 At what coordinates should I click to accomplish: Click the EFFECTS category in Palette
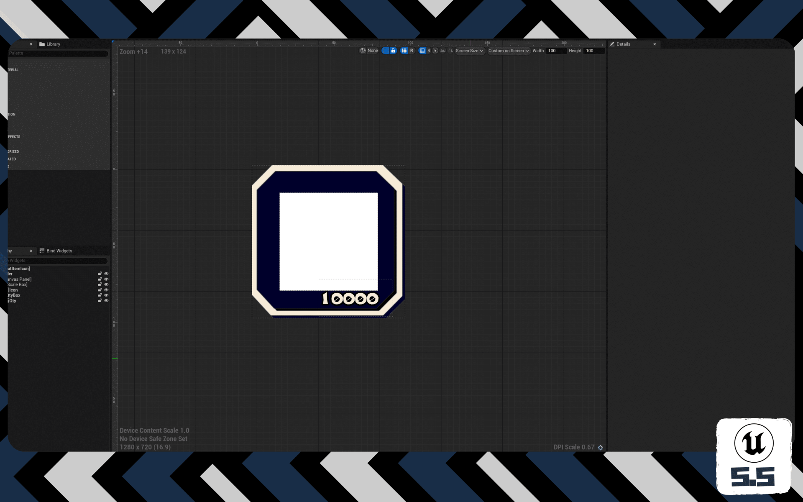(x=14, y=137)
